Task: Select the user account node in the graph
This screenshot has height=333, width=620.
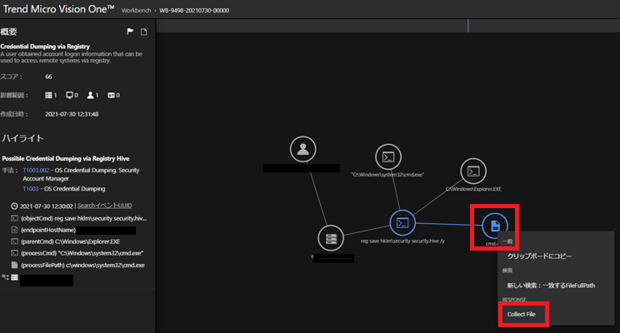Action: pos(302,149)
